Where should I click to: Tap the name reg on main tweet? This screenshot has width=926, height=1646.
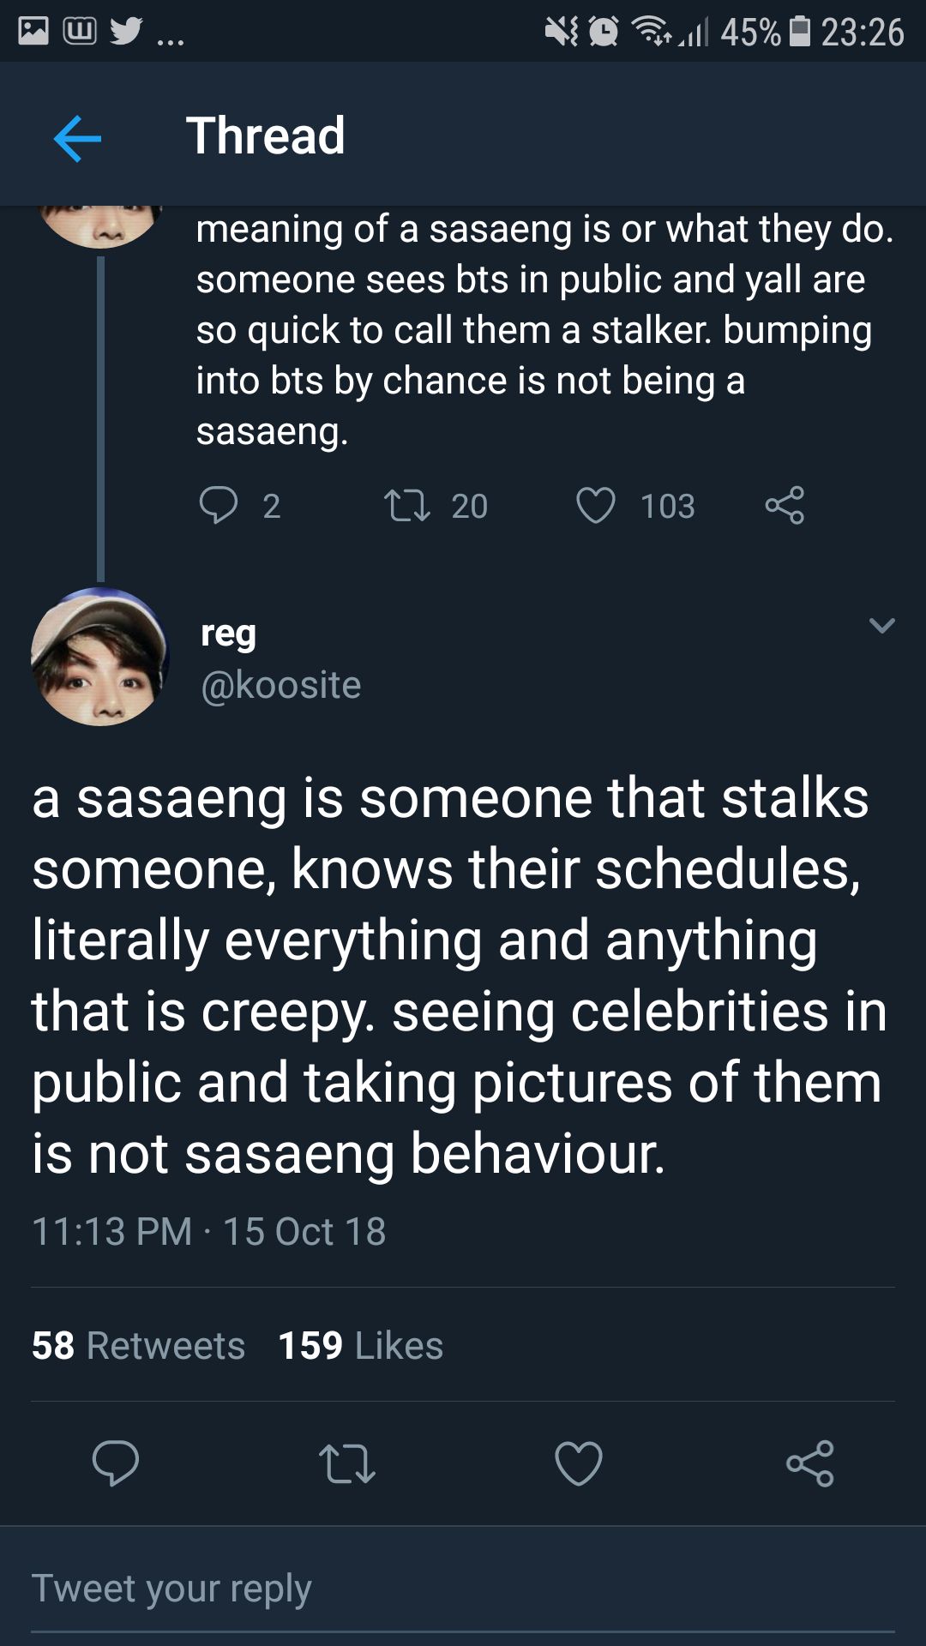pyautogui.click(x=228, y=634)
